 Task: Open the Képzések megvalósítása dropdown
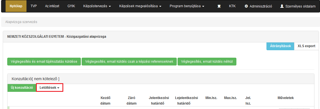[x=140, y=6]
